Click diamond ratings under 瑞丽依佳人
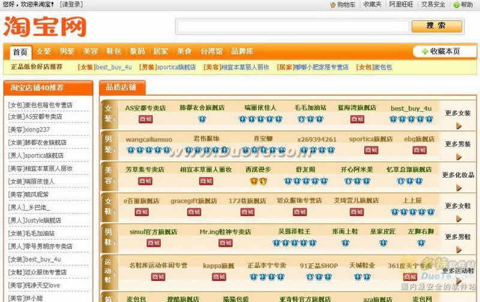The image size is (480, 302). 260,119
